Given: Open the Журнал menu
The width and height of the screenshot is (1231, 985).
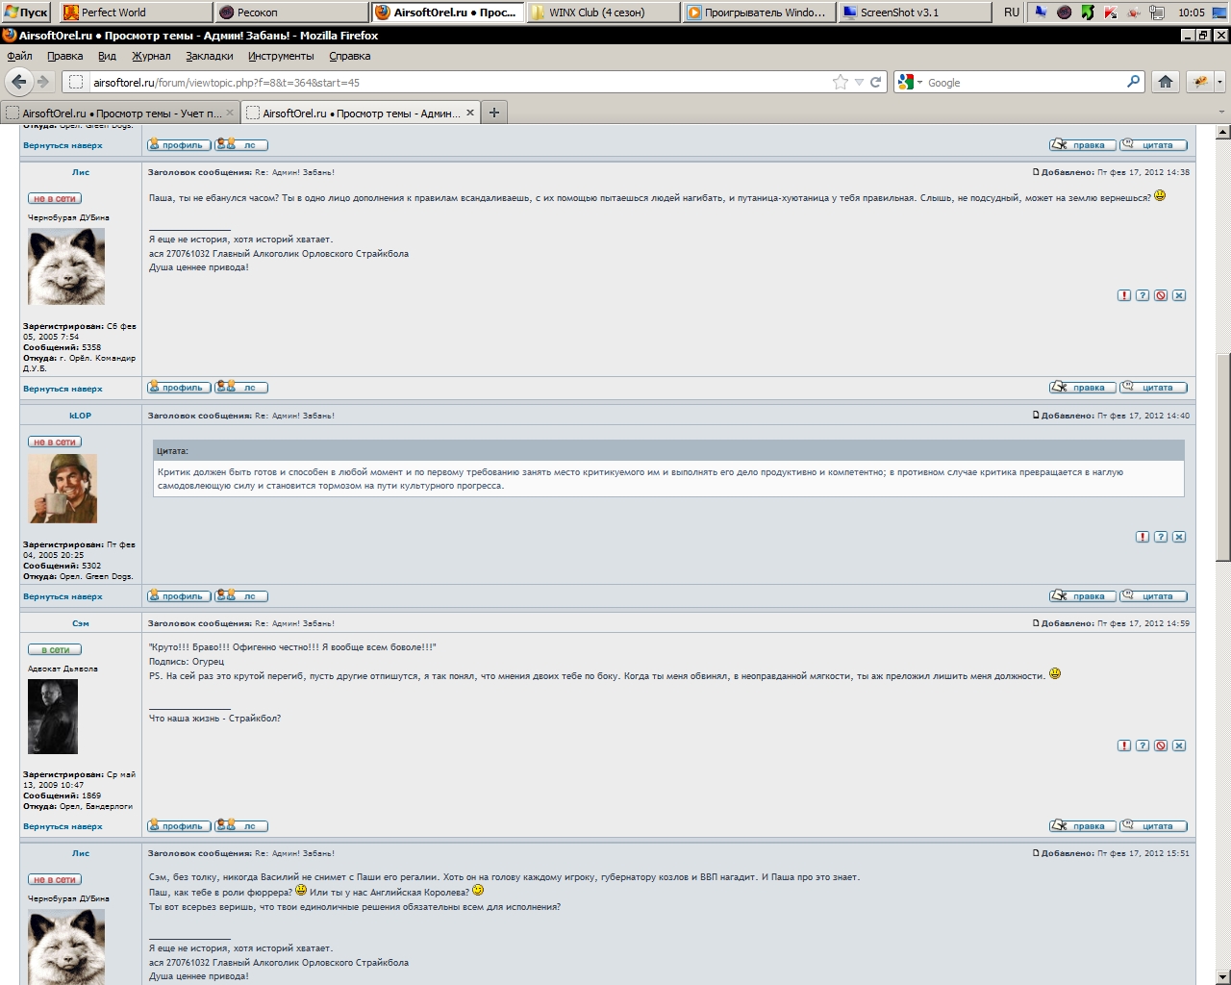Looking at the screenshot, I should (151, 56).
